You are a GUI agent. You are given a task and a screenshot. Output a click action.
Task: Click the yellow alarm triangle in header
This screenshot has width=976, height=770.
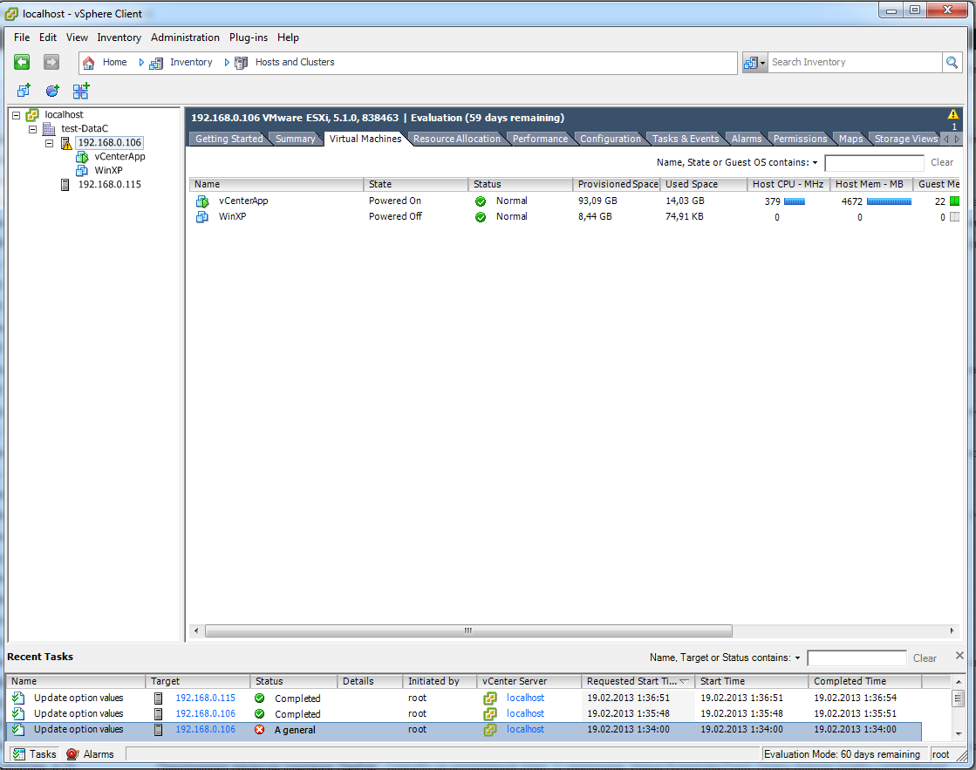coord(953,114)
